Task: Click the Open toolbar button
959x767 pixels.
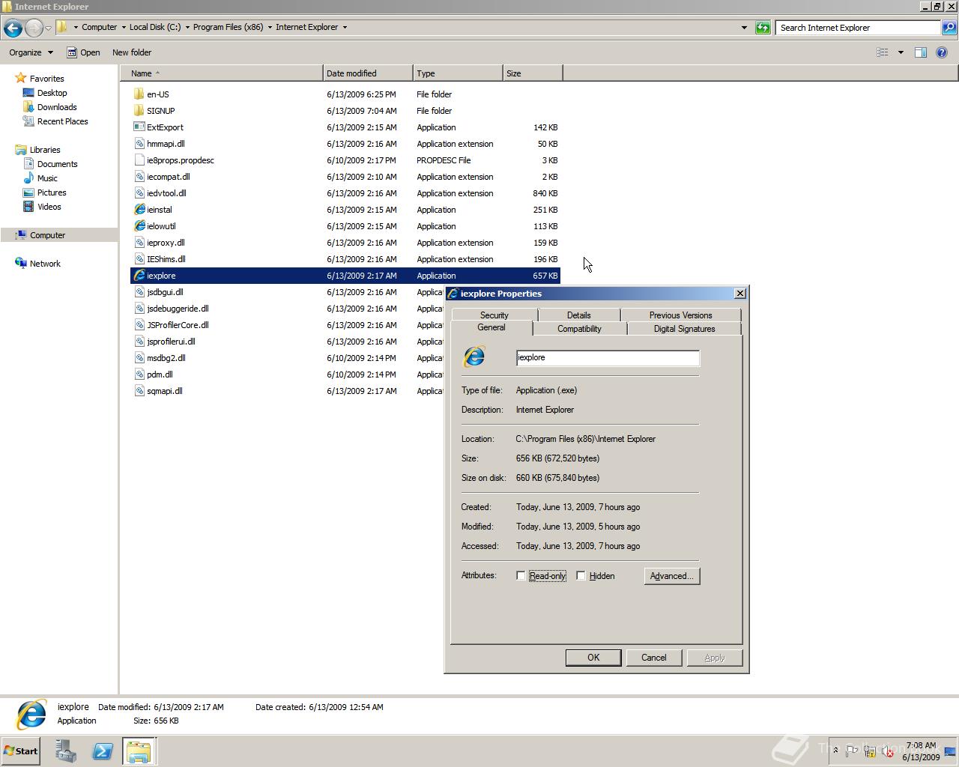Action: [83, 52]
